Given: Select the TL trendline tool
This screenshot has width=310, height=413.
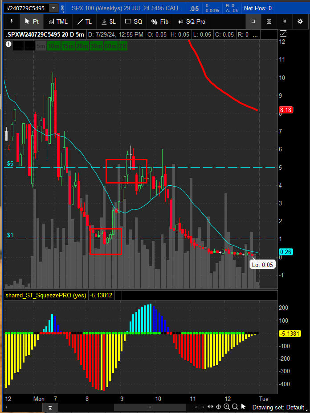Looking at the screenshot, I should coord(84,21).
